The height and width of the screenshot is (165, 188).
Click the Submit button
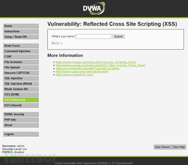(x=119, y=36)
